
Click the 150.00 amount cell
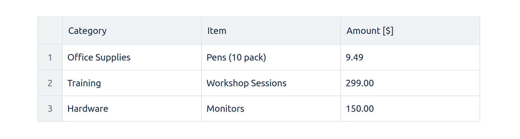[360, 109]
